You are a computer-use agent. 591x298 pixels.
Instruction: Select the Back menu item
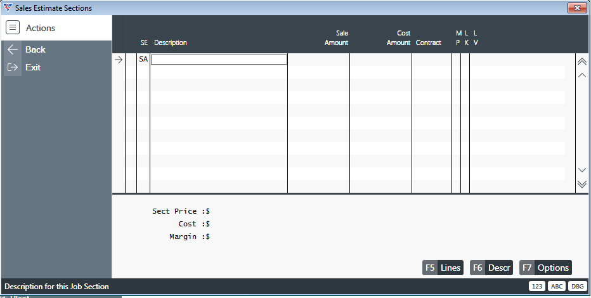tap(36, 49)
